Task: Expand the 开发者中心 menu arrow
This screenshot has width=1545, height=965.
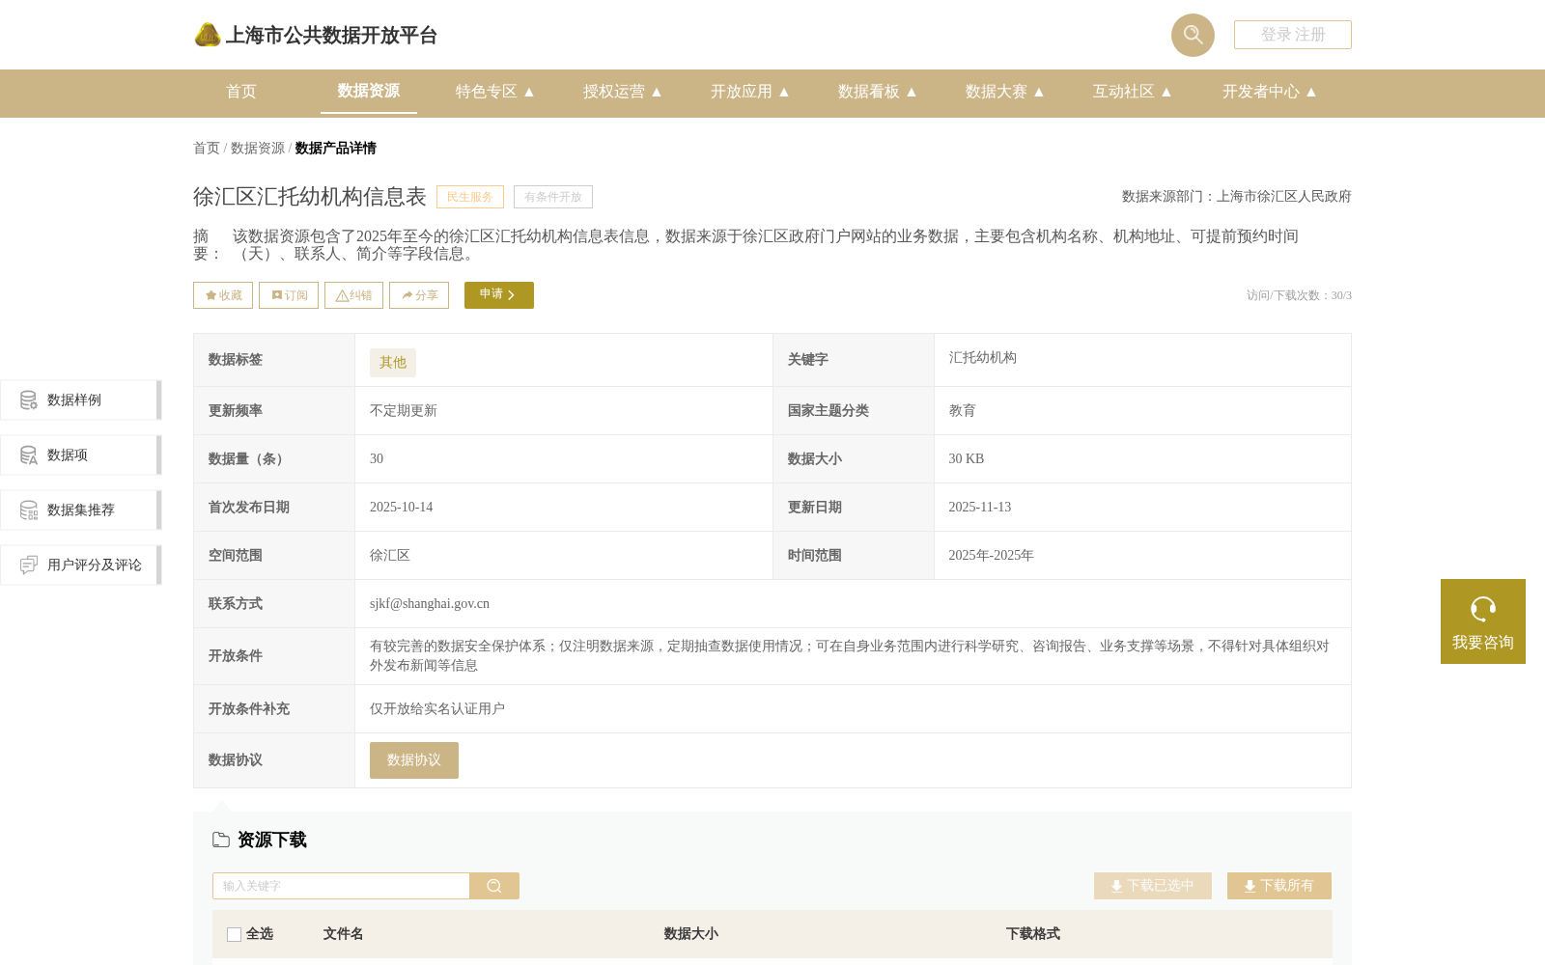Action: click(x=1311, y=92)
